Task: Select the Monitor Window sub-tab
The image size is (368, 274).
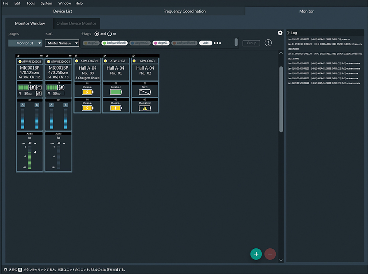Action: 30,23
